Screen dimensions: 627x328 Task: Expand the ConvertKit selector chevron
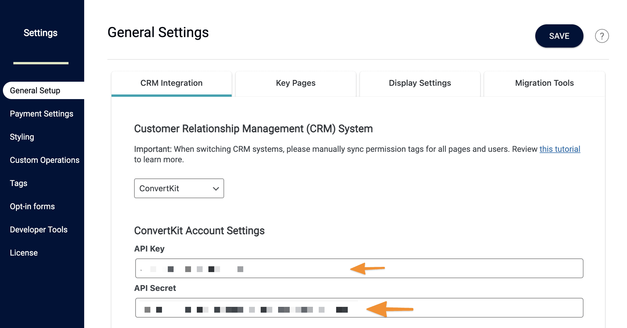(215, 188)
